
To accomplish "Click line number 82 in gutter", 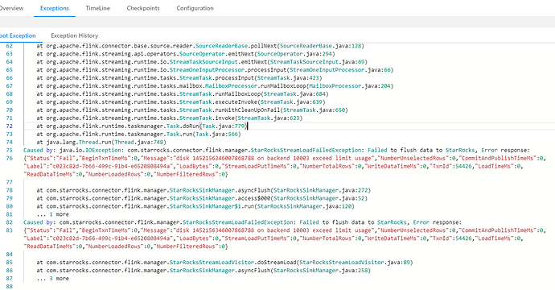I will click(x=9, y=222).
